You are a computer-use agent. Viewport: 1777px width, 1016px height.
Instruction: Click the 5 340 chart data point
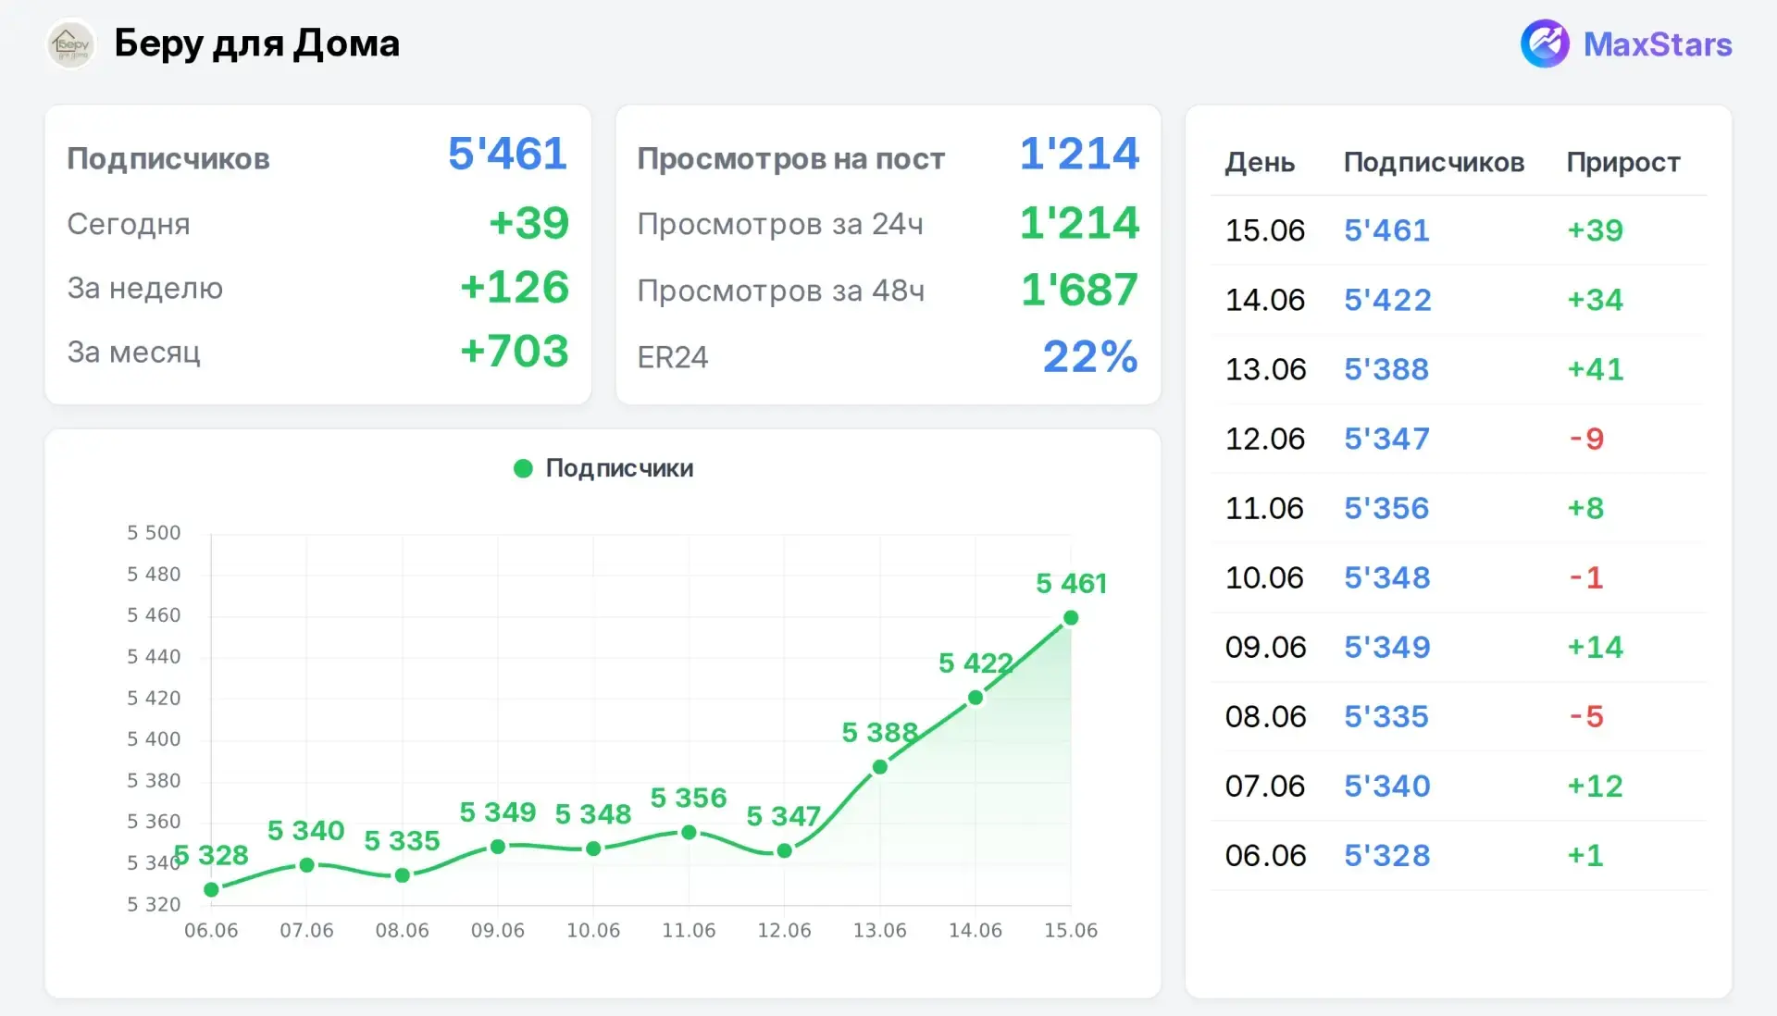pos(306,865)
